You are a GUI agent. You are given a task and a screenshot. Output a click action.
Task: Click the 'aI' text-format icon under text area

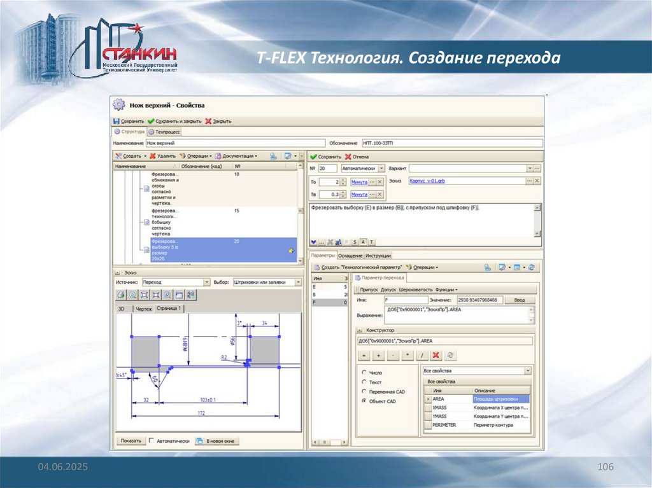coord(338,242)
